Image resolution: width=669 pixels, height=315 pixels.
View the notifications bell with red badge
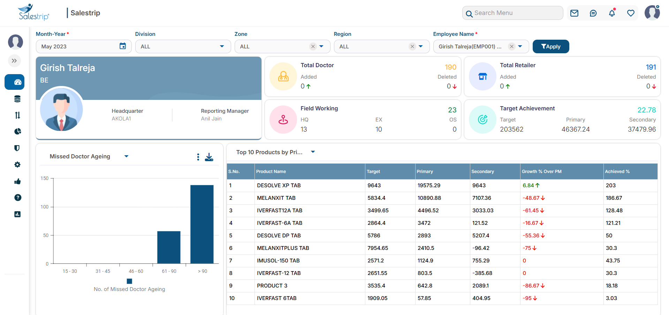612,13
